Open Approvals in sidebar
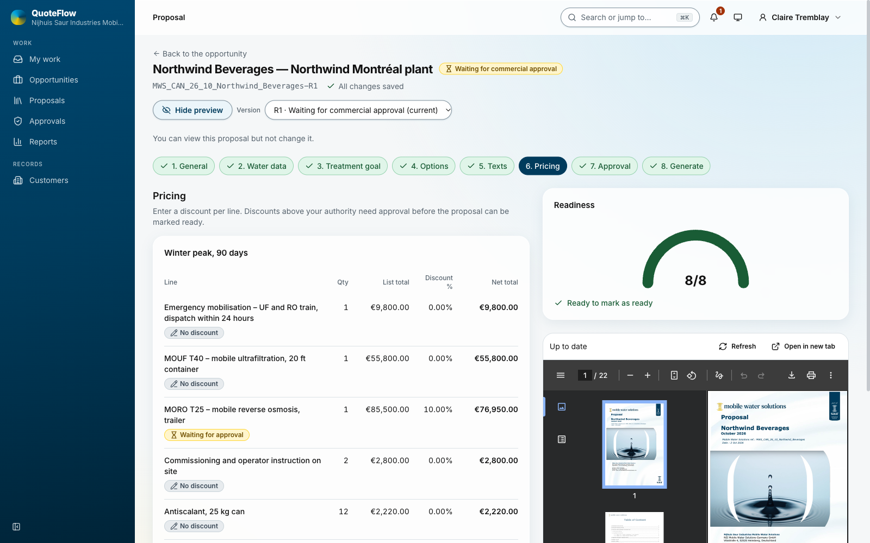The width and height of the screenshot is (870, 543). tap(67, 121)
